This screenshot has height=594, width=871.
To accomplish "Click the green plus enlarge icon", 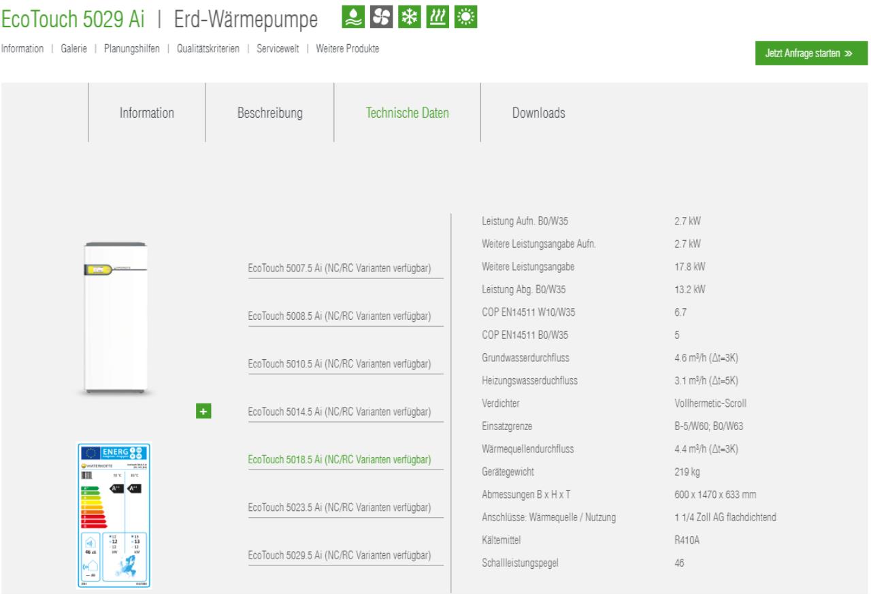I will tap(203, 410).
